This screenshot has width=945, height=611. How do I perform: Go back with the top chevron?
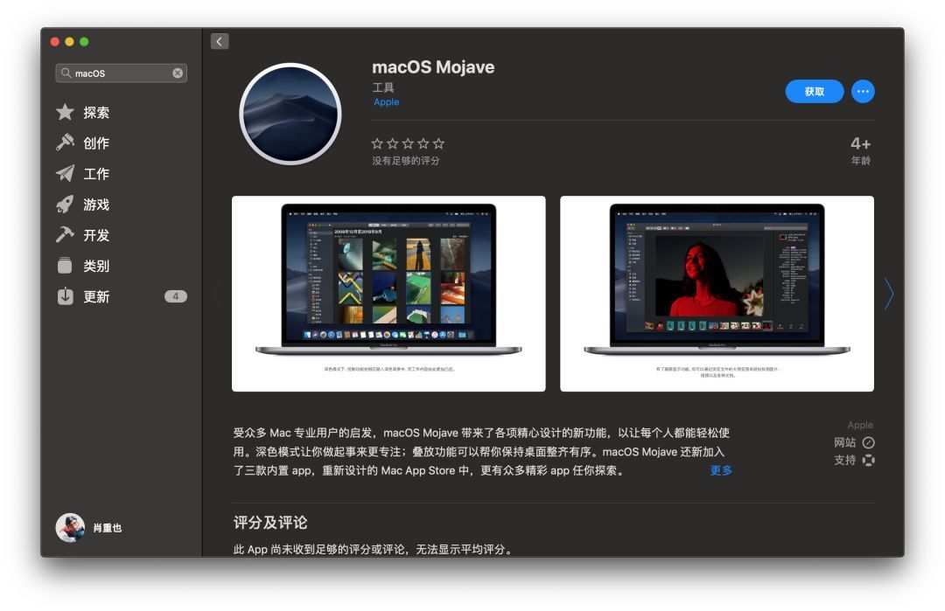(220, 41)
